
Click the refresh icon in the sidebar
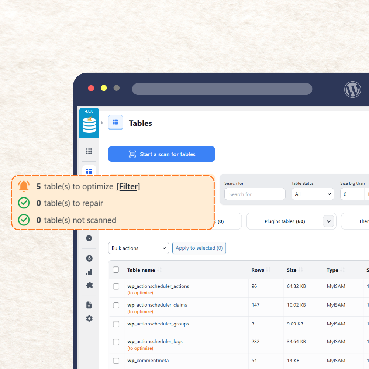point(89,258)
